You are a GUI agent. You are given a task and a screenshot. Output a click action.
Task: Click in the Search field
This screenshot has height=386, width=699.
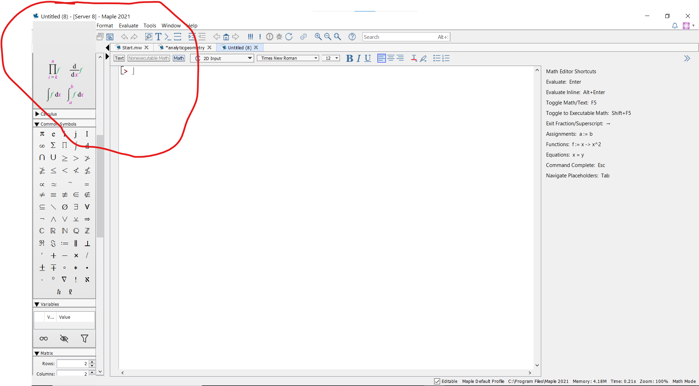(406, 37)
